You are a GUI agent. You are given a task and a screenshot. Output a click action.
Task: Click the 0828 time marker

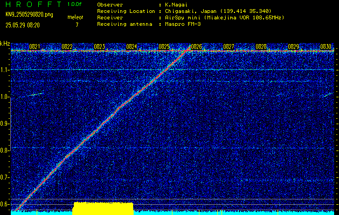[261, 47]
